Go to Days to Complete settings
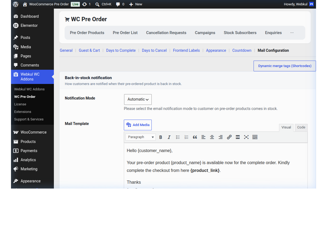The width and height of the screenshot is (327, 236). click(x=121, y=50)
